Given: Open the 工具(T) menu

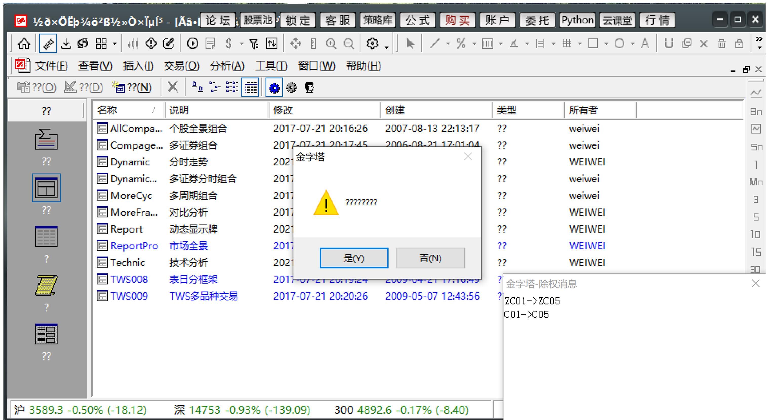Looking at the screenshot, I should [271, 66].
